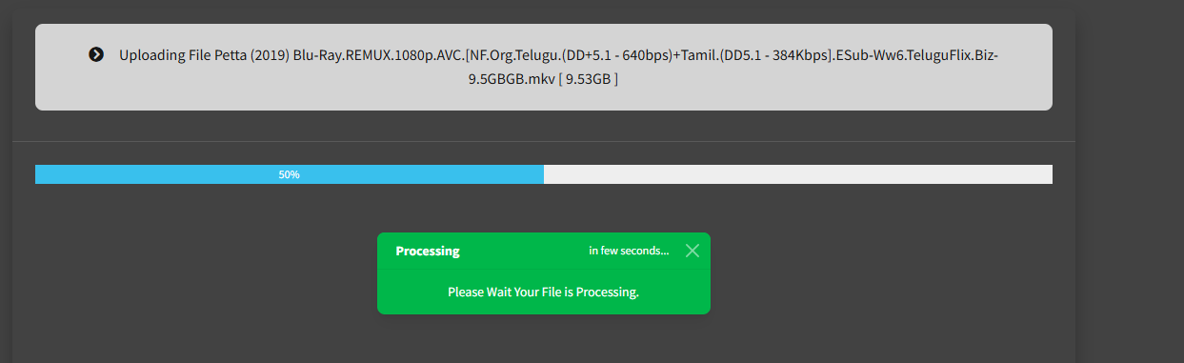Select the 50% progress label
Screen dimensions: 1184x363
click(x=290, y=175)
